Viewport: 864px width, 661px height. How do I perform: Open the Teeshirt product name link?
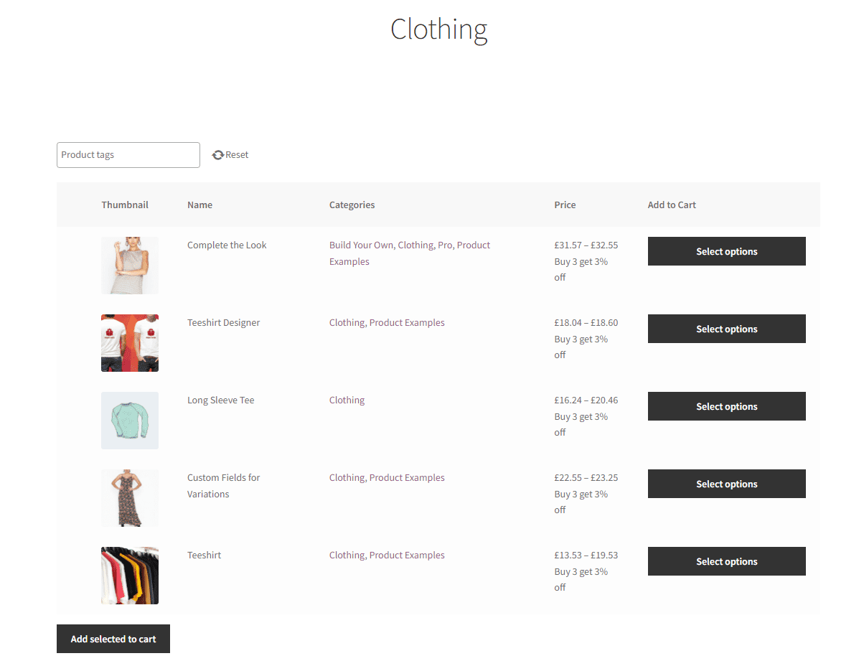204,555
